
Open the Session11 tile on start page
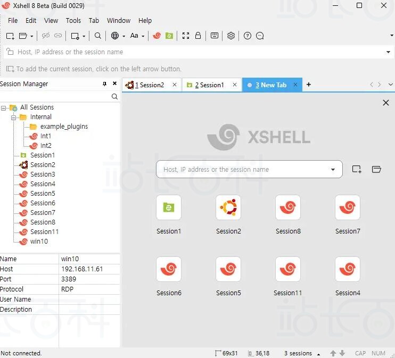(288, 269)
